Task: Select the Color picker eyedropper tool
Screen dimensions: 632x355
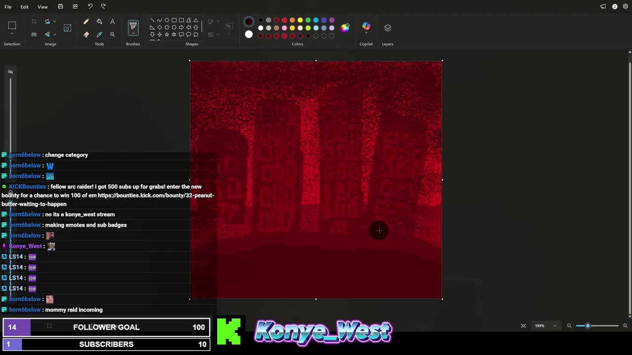Action: coord(99,35)
